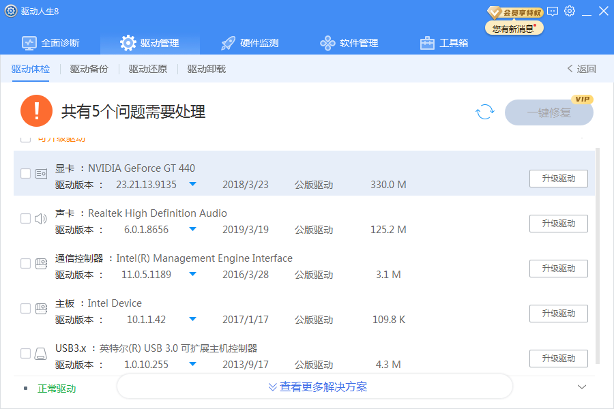
Task: Open the Intel Management Engine version dropdown
Action: coord(192,274)
